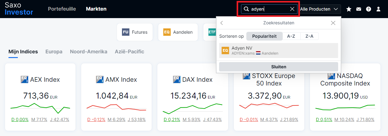Open the AMX Index card title
This screenshot has width=388, height=136.
point(121,80)
